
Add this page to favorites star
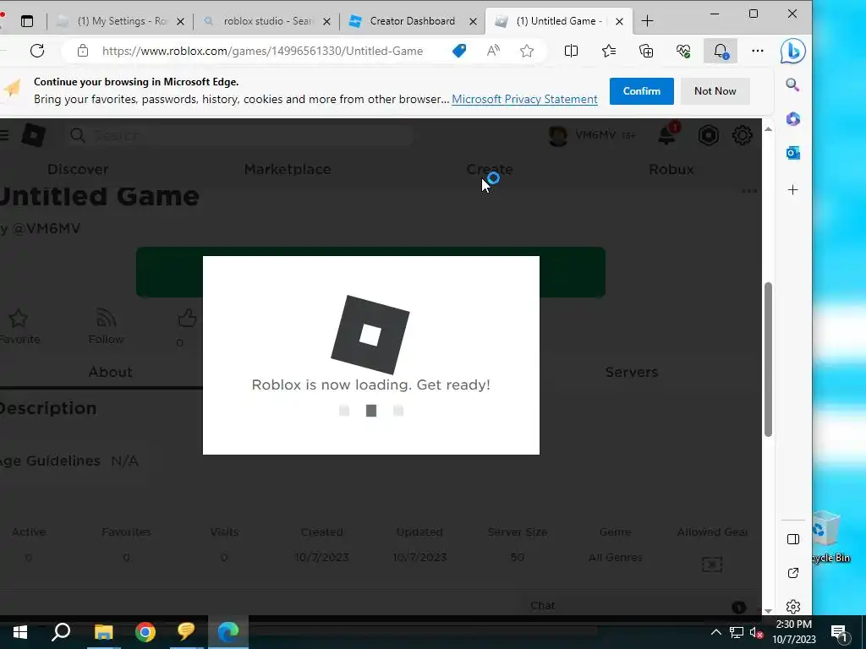(x=527, y=51)
